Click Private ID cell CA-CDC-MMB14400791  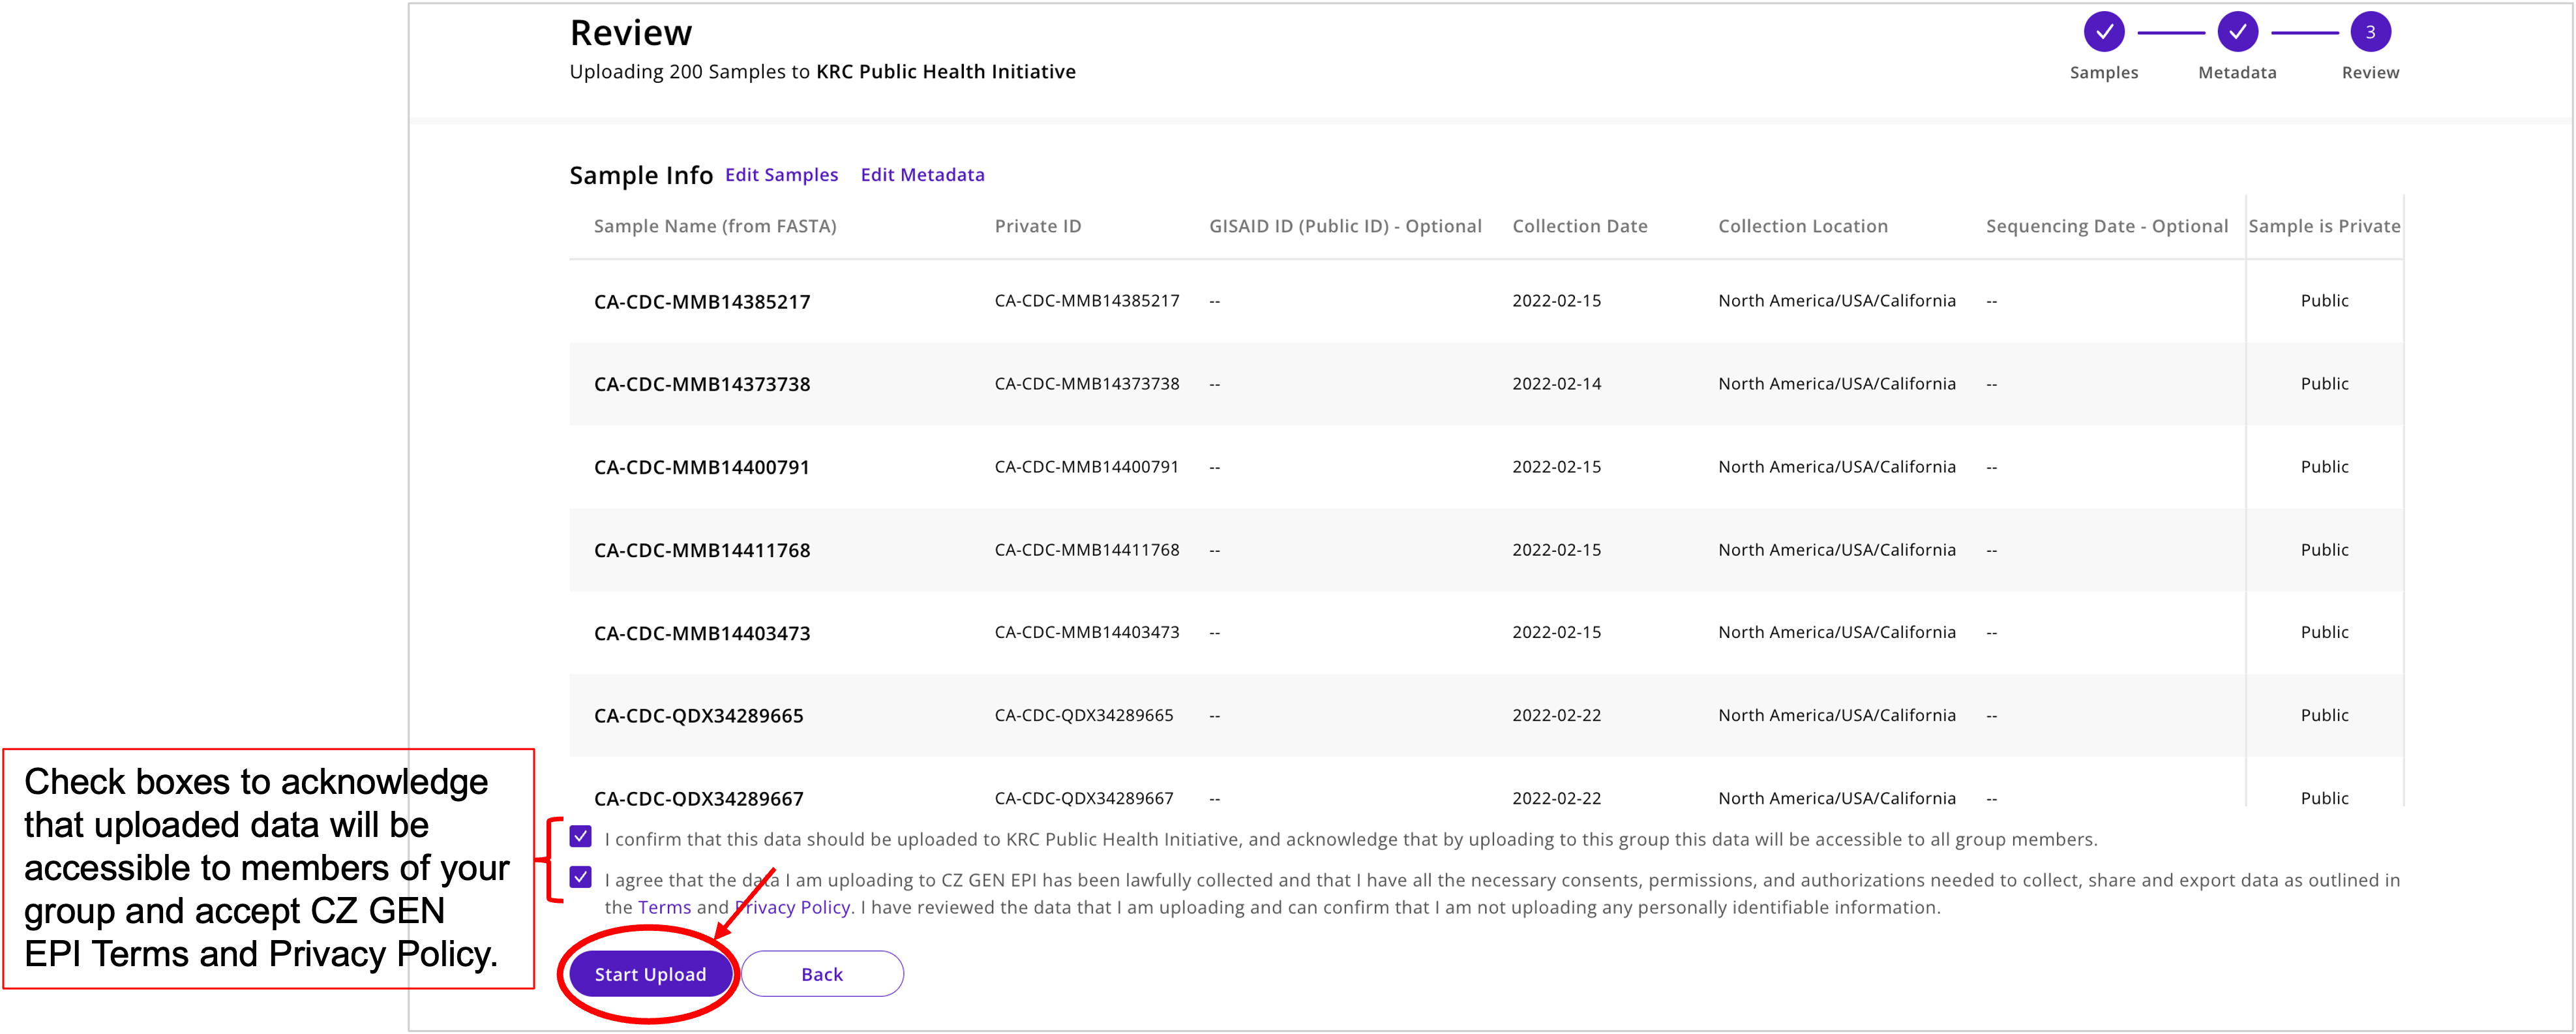pos(1087,467)
